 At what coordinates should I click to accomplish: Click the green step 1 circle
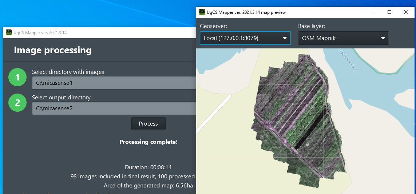pyautogui.click(x=17, y=77)
